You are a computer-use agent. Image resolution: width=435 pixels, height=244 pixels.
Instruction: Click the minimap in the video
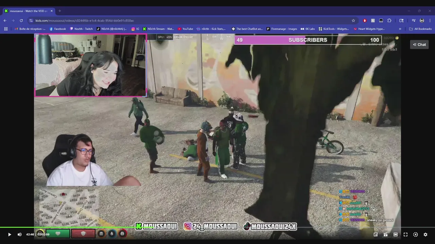click(69, 207)
